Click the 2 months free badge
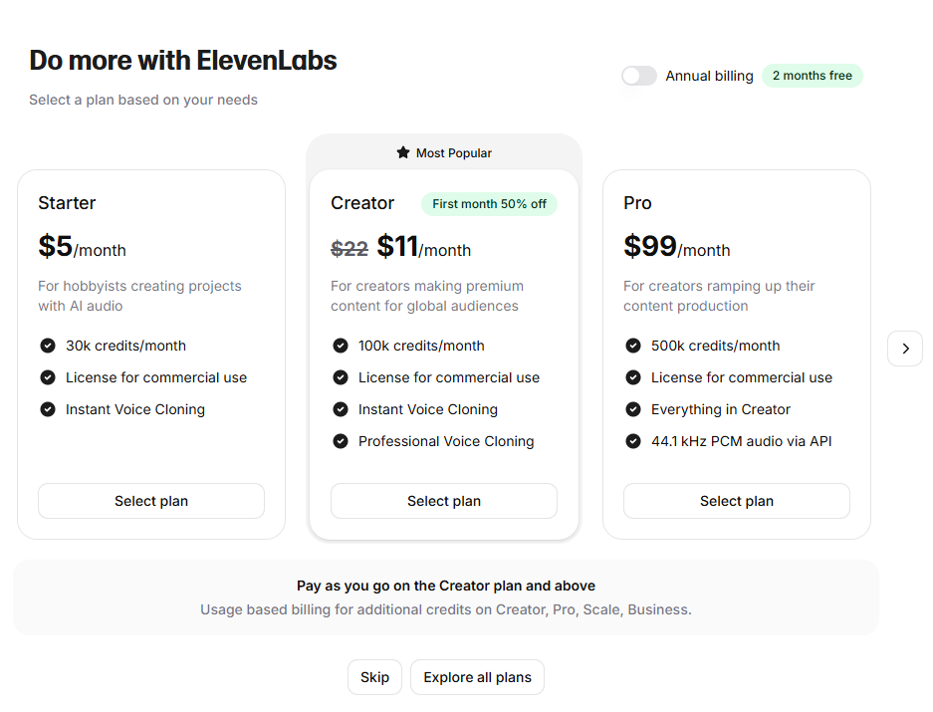This screenshot has height=712, width=933. pos(812,76)
